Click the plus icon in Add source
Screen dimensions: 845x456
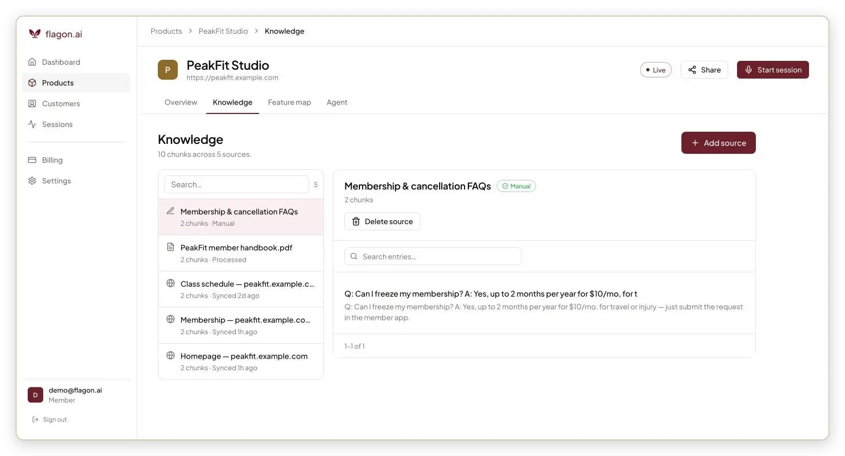coord(695,143)
